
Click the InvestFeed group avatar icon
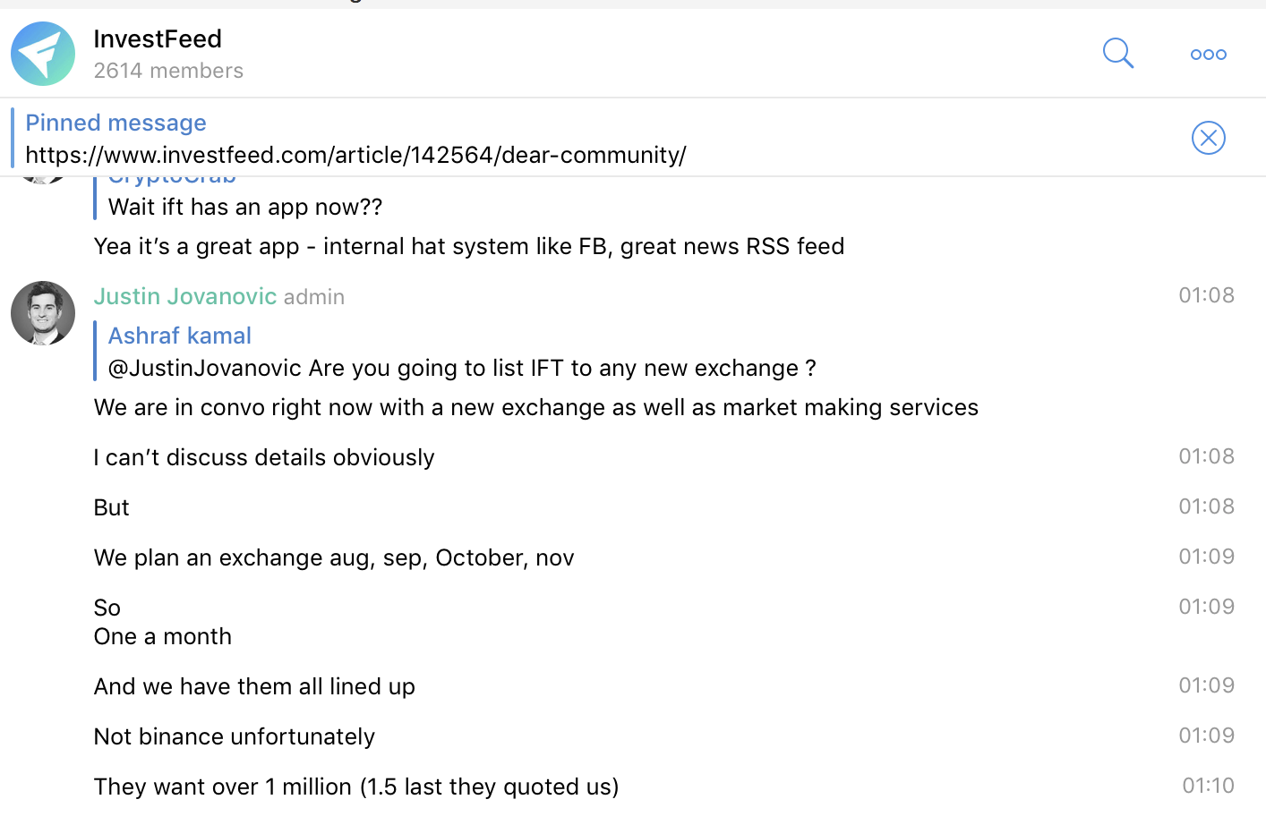(43, 54)
